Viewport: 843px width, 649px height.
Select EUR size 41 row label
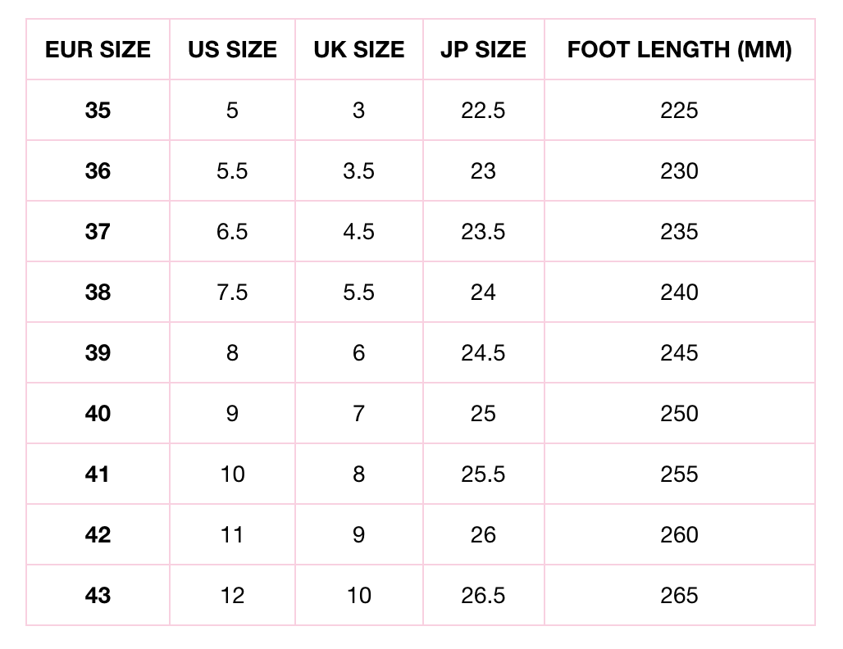[x=98, y=474]
